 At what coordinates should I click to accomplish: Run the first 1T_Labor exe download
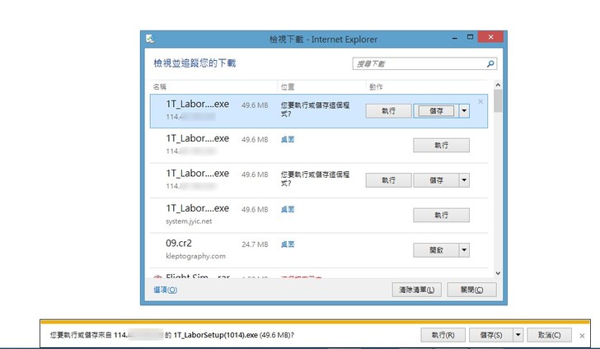pos(388,111)
